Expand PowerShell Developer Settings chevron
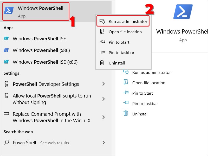The width and height of the screenshot is (208, 156). coord(103,84)
